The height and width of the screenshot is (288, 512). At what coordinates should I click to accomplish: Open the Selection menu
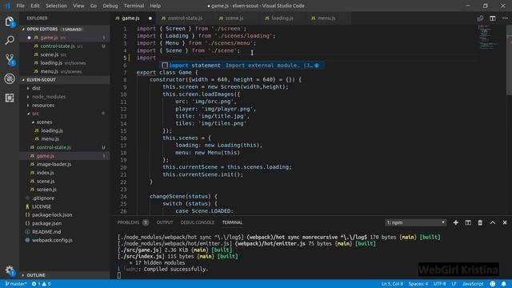56,6
